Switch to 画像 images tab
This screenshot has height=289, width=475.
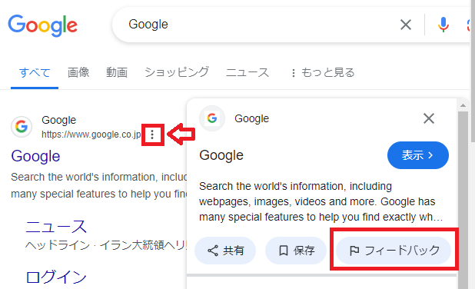(x=78, y=73)
